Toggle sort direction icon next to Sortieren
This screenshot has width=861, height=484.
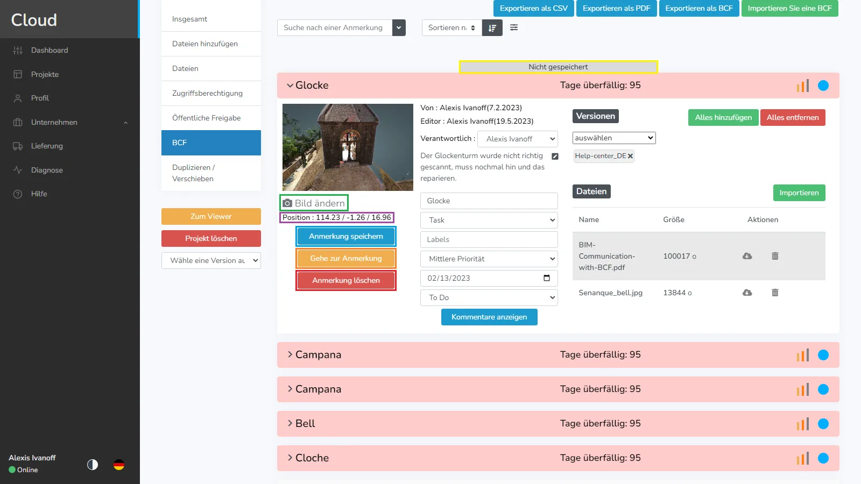tap(492, 28)
